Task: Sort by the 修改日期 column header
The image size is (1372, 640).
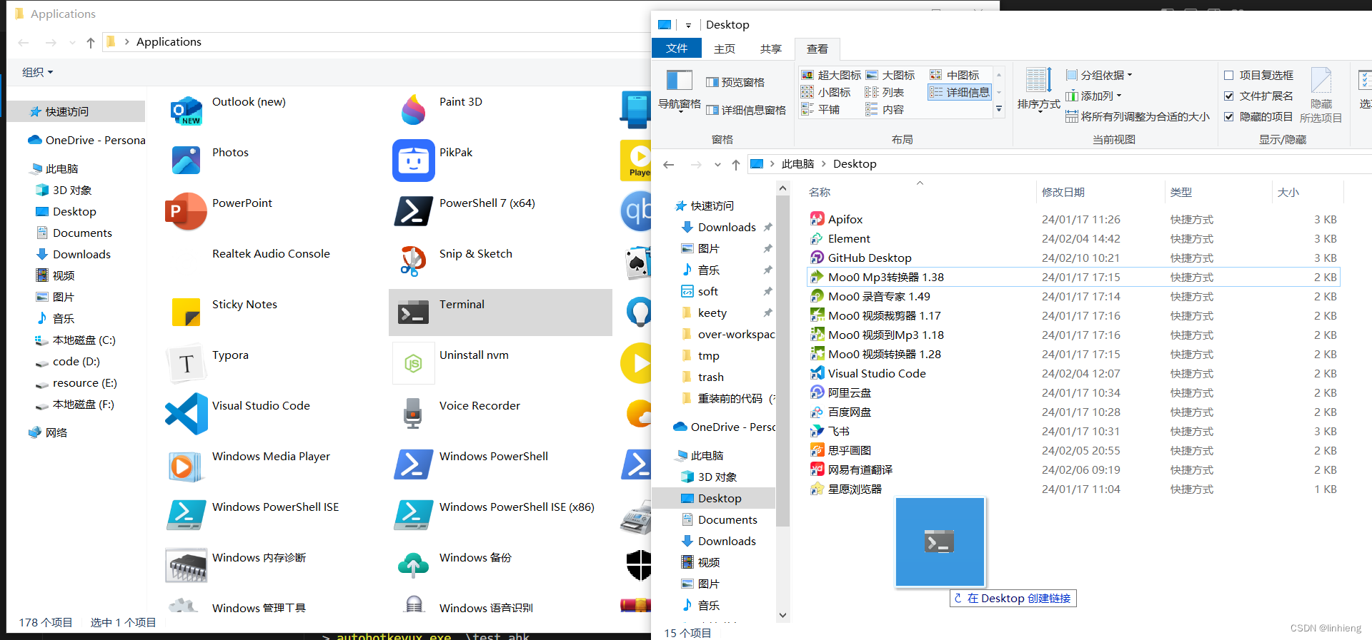Action: (x=1100, y=192)
